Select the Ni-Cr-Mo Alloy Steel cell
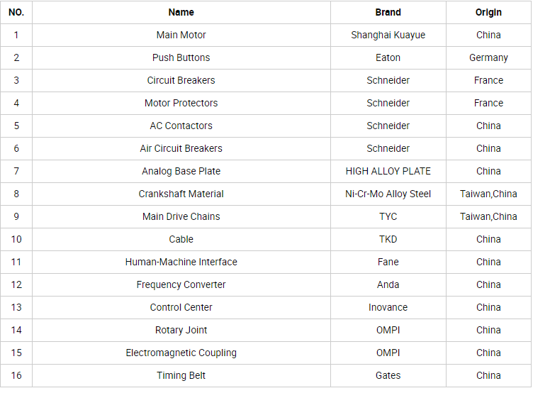The height and width of the screenshot is (393, 533). tap(388, 194)
